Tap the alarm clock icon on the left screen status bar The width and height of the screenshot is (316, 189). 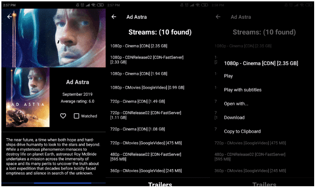point(82,5)
